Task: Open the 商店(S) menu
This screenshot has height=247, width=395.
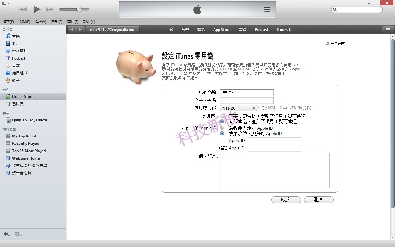Action: pos(73,22)
